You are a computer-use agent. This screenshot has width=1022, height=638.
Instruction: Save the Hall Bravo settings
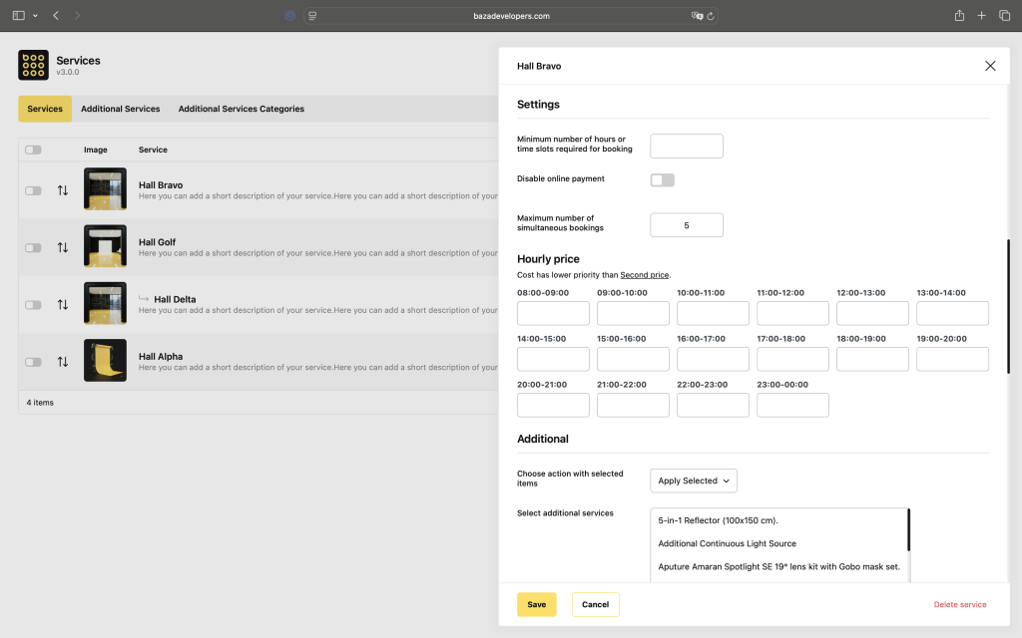tap(536, 604)
